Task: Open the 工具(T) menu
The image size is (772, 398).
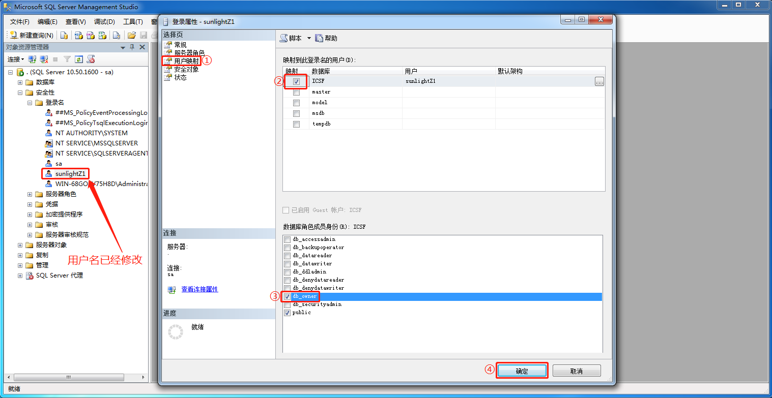Action: [133, 22]
